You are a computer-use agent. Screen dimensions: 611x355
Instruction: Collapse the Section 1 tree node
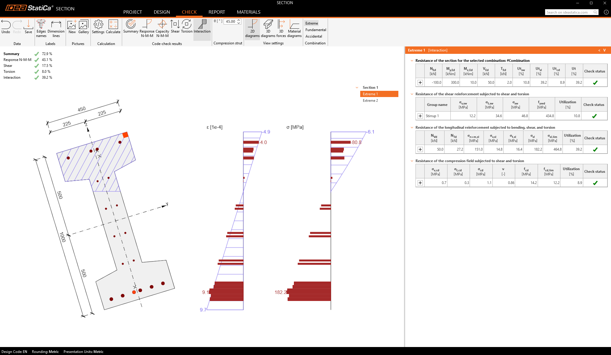tap(357, 88)
